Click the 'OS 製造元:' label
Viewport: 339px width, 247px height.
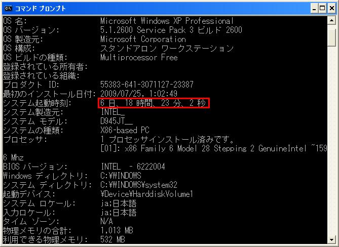[x=23, y=39]
